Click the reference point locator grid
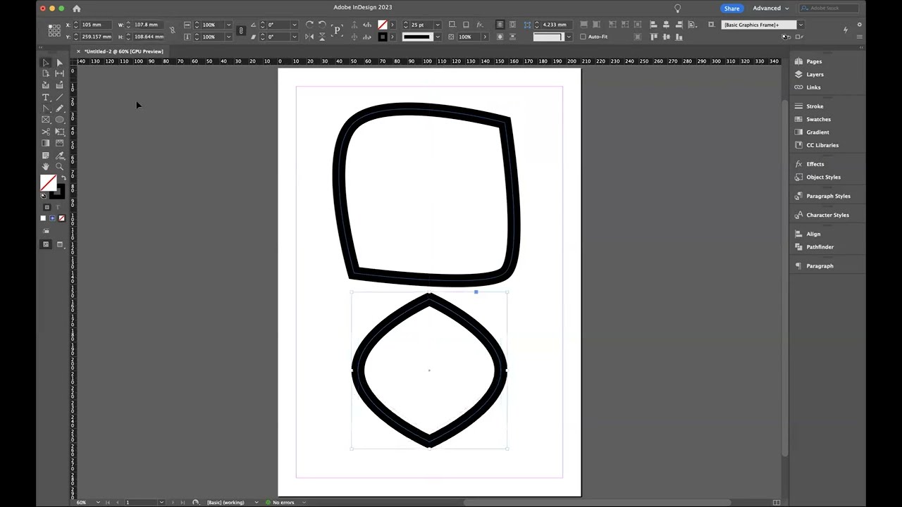This screenshot has width=902, height=507. (54, 30)
